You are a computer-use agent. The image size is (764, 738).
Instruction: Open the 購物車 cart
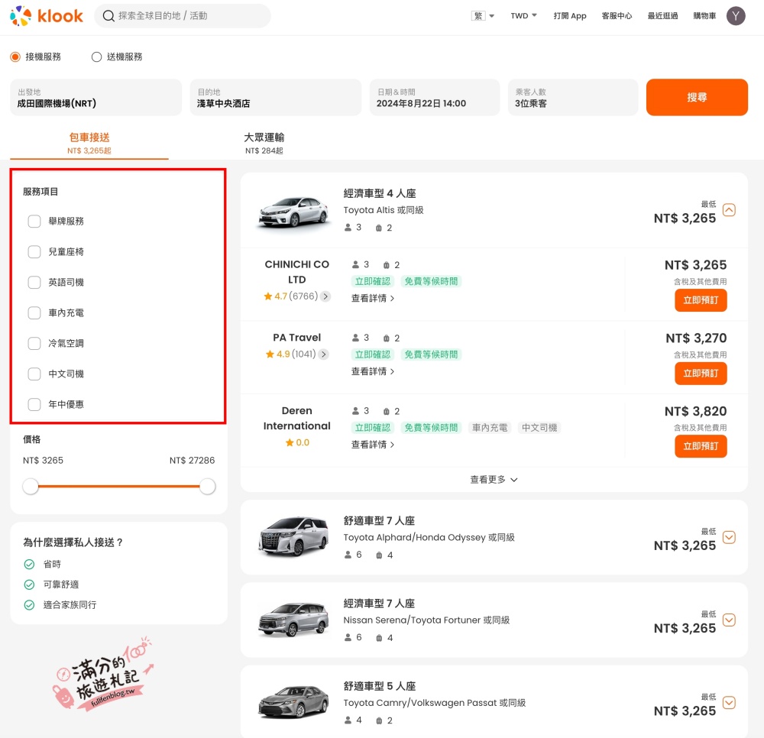[x=704, y=16]
